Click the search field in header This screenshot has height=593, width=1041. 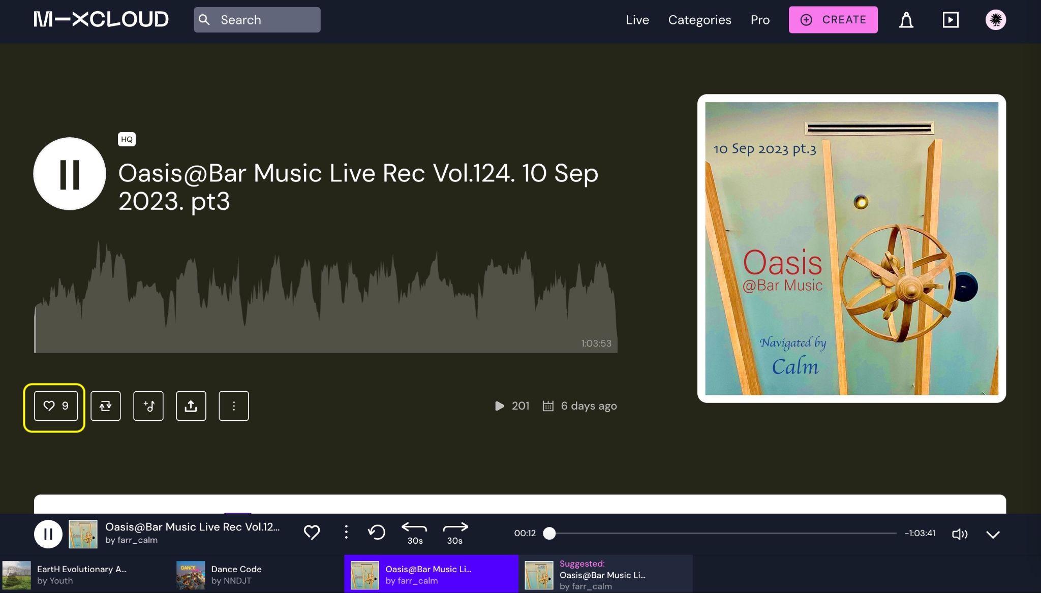pyautogui.click(x=257, y=20)
